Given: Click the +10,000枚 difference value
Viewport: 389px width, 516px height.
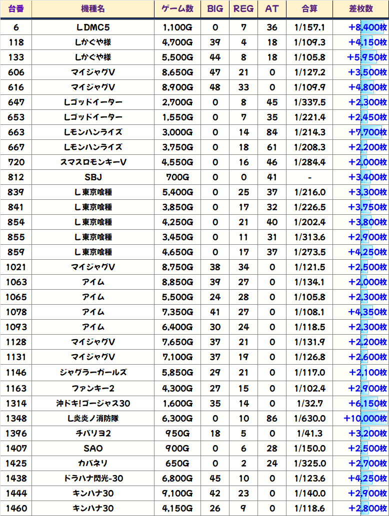Looking at the screenshot, I should (365, 418).
